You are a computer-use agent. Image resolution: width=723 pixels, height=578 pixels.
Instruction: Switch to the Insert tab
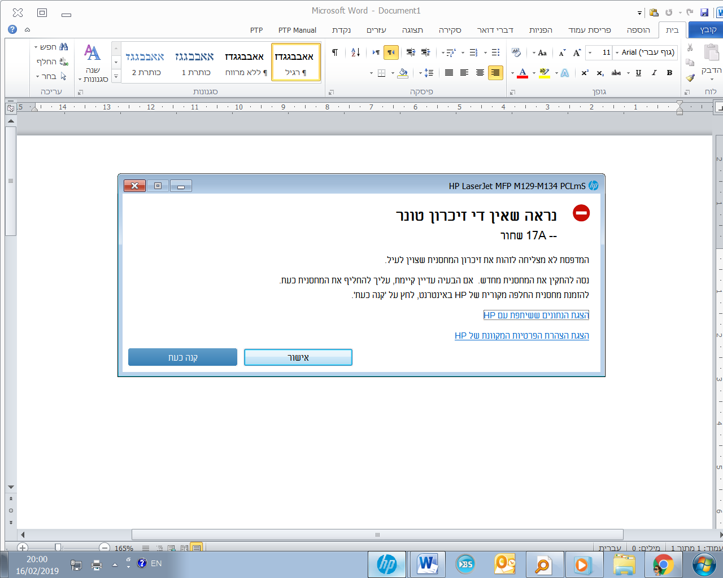click(x=638, y=30)
